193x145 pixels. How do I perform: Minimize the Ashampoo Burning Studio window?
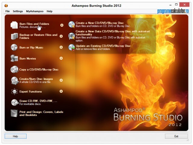pyautogui.click(x=170, y=5)
